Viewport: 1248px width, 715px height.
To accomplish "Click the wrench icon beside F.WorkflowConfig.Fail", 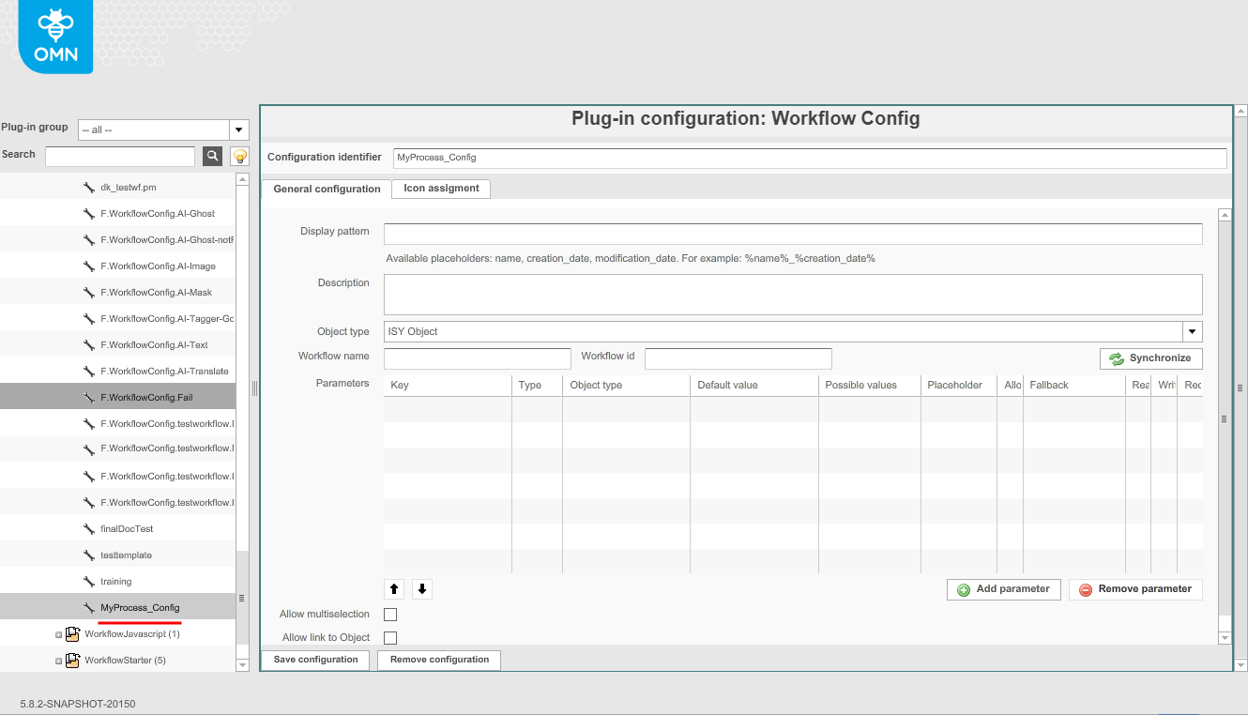I will tap(91, 397).
